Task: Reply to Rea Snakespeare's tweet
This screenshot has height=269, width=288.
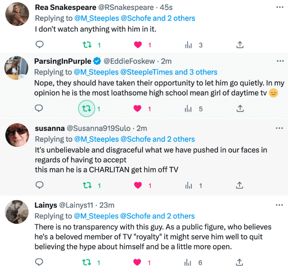Action: pyautogui.click(x=39, y=45)
